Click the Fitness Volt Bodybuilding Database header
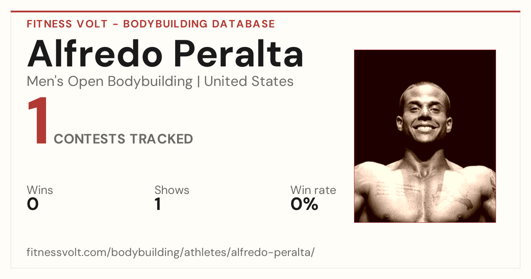 (x=151, y=24)
